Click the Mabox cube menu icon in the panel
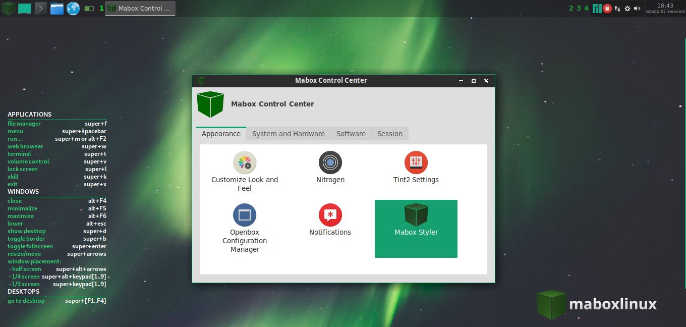The image size is (686, 327). click(8, 8)
